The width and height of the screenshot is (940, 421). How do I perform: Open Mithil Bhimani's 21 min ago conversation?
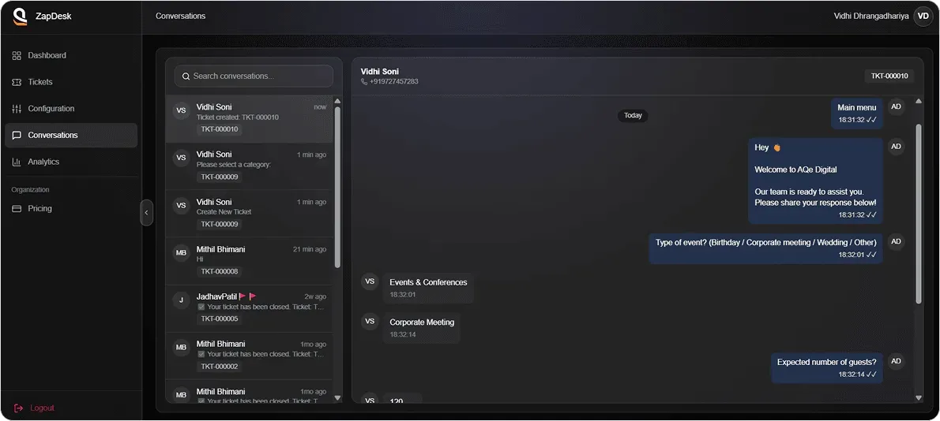click(250, 261)
